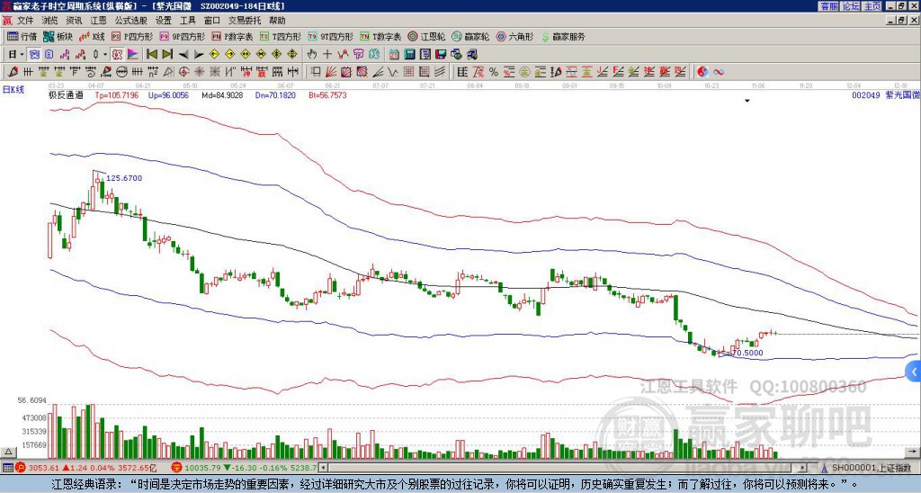The height and width of the screenshot is (493, 921).
Task: Click the yin-yang taiji icon
Action: click(x=702, y=72)
